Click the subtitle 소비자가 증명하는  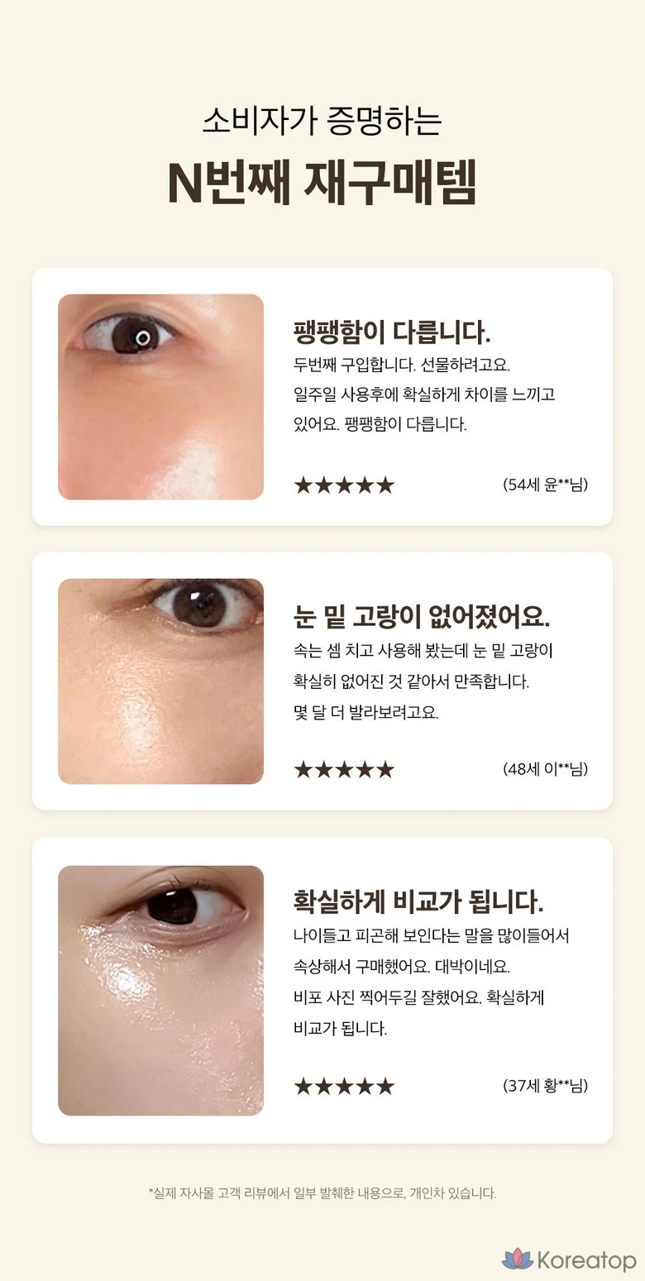pos(322,121)
